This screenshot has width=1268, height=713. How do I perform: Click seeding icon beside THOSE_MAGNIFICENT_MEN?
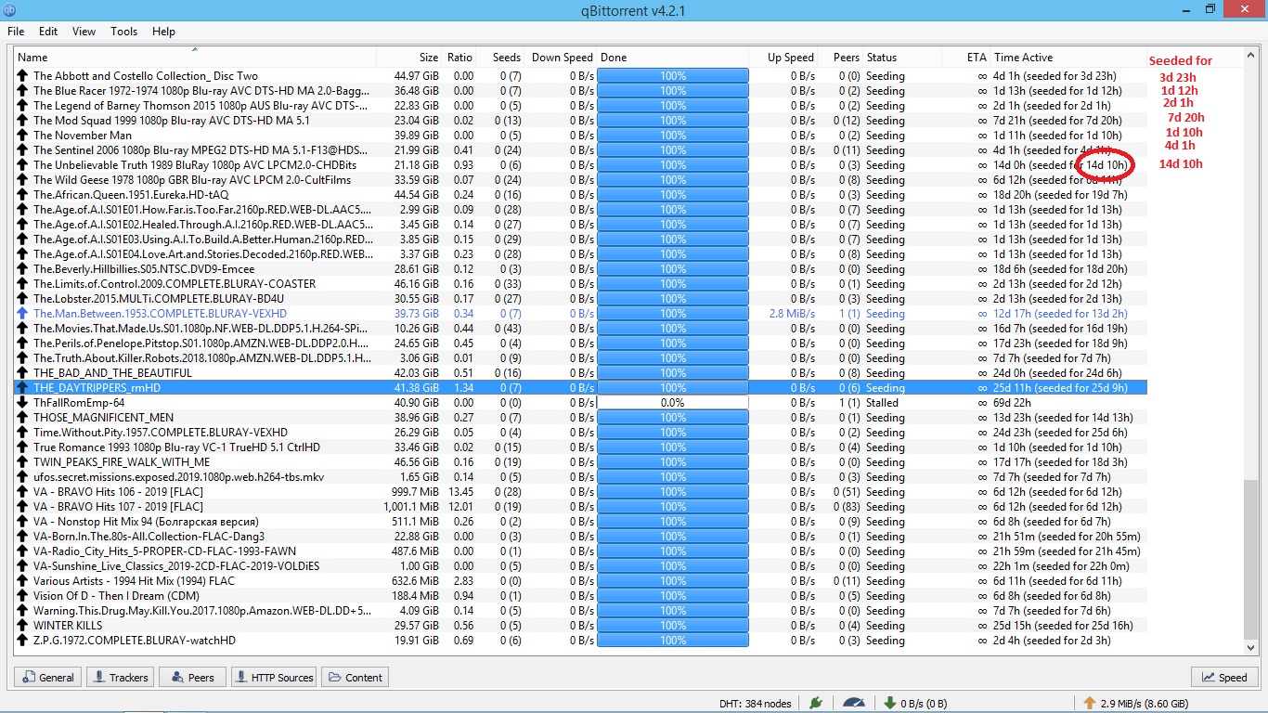[x=23, y=418]
